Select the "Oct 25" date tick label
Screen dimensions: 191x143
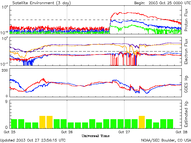point(10,132)
